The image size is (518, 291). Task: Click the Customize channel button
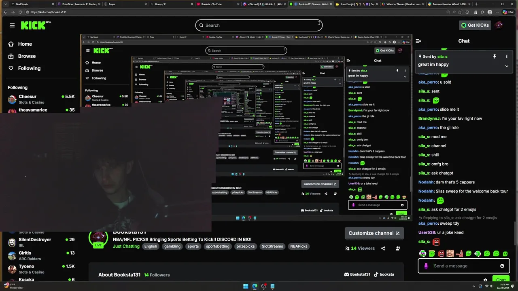pyautogui.click(x=374, y=233)
